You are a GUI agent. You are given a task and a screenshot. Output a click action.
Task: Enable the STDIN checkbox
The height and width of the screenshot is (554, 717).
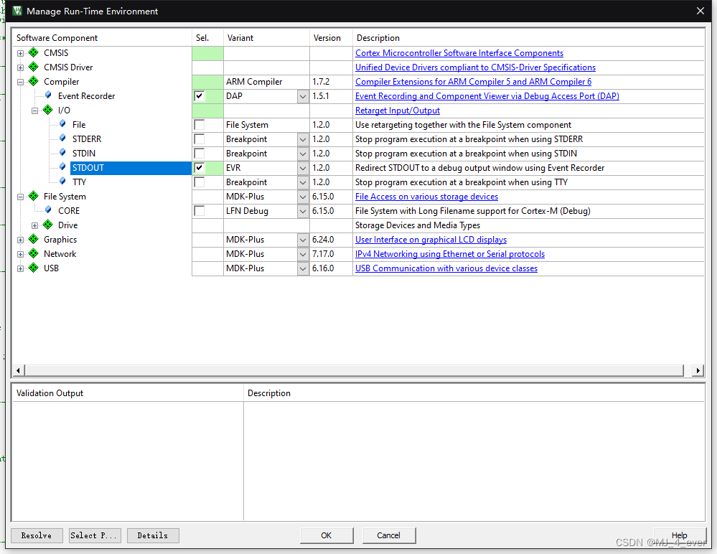[x=200, y=154]
